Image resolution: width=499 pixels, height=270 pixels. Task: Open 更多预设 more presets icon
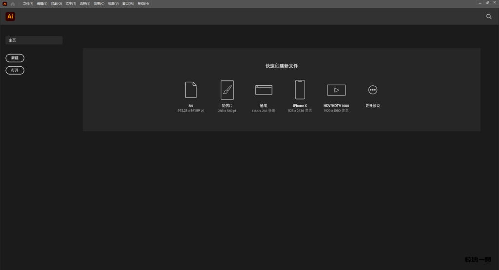coord(373,90)
